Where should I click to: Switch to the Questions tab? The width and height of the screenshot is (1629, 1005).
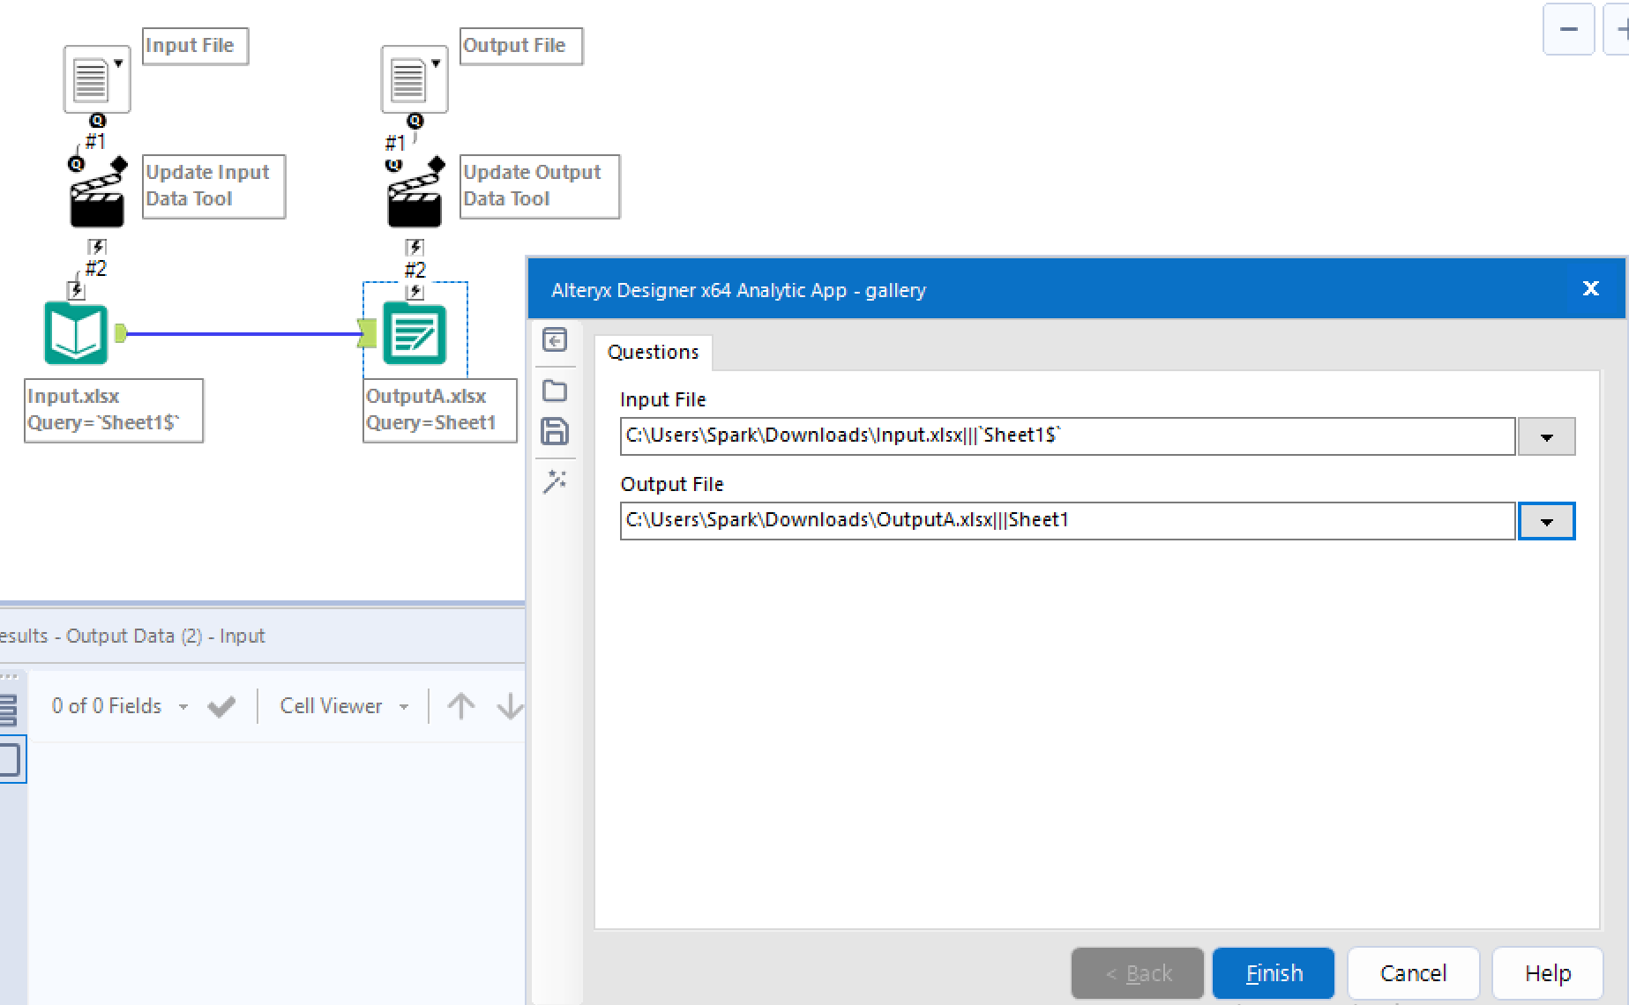(x=653, y=352)
